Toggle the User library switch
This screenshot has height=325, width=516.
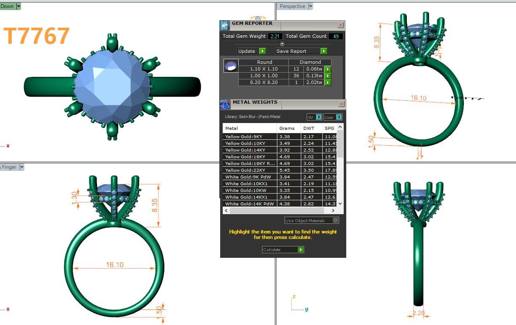coord(338,117)
